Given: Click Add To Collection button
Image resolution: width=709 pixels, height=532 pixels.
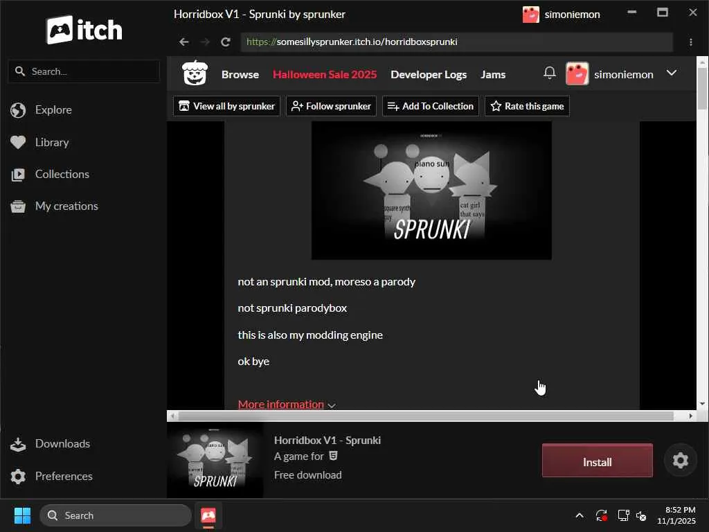Looking at the screenshot, I should 431,106.
